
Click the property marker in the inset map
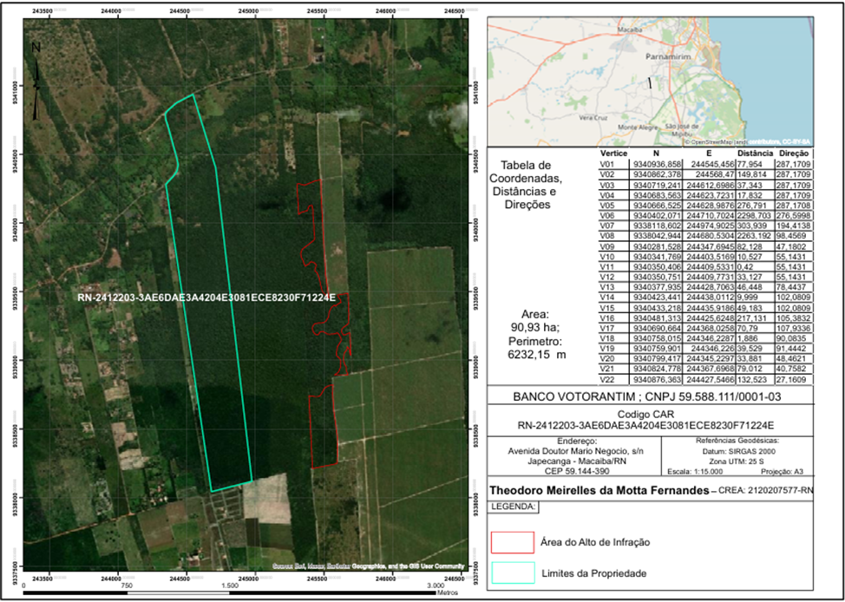[x=650, y=82]
